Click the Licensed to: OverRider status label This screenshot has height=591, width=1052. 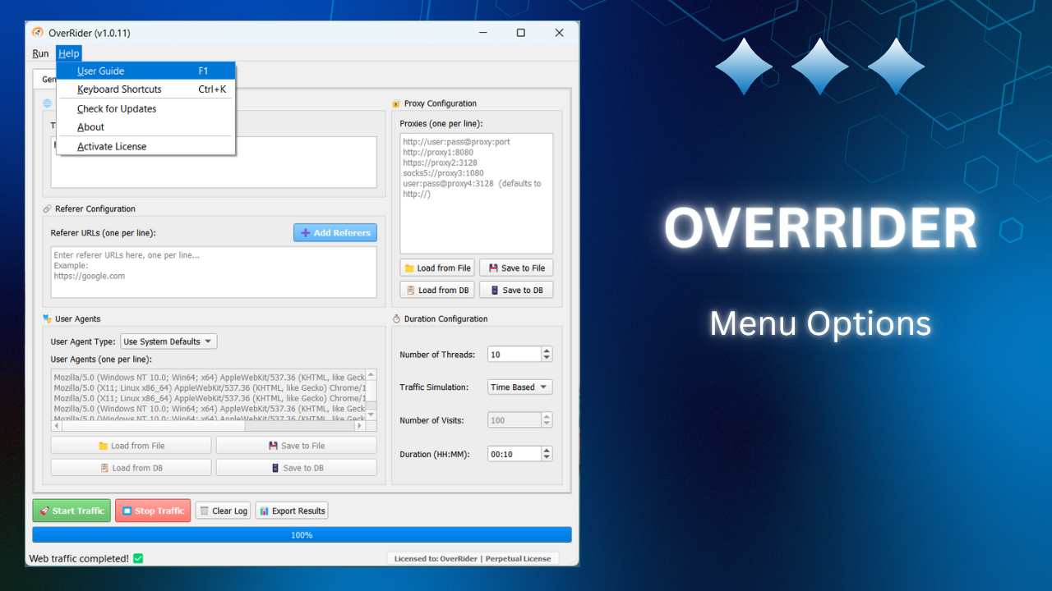point(473,558)
